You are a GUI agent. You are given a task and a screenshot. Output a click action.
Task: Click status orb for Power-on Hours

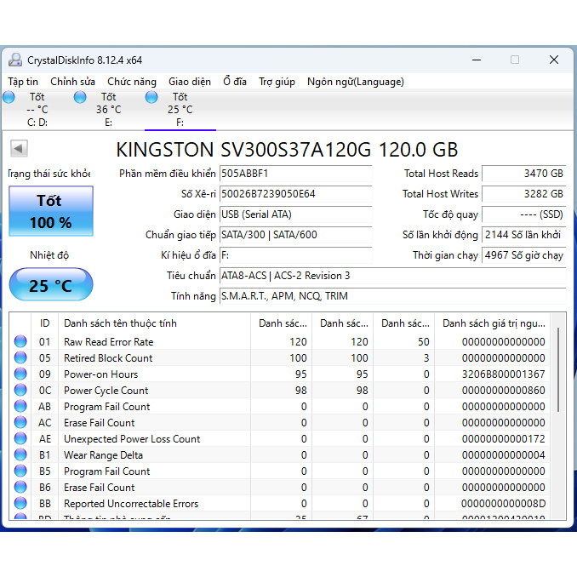coord(20,374)
